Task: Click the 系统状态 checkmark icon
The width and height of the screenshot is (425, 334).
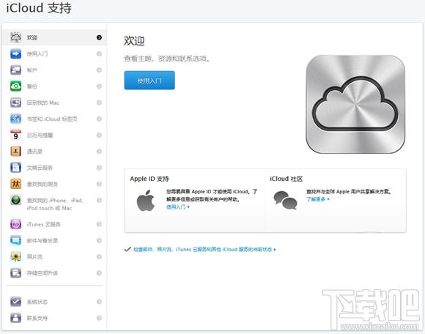Action: click(x=15, y=302)
